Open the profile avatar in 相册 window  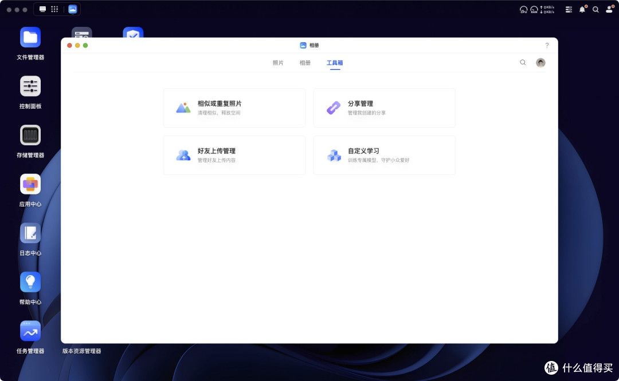point(540,63)
